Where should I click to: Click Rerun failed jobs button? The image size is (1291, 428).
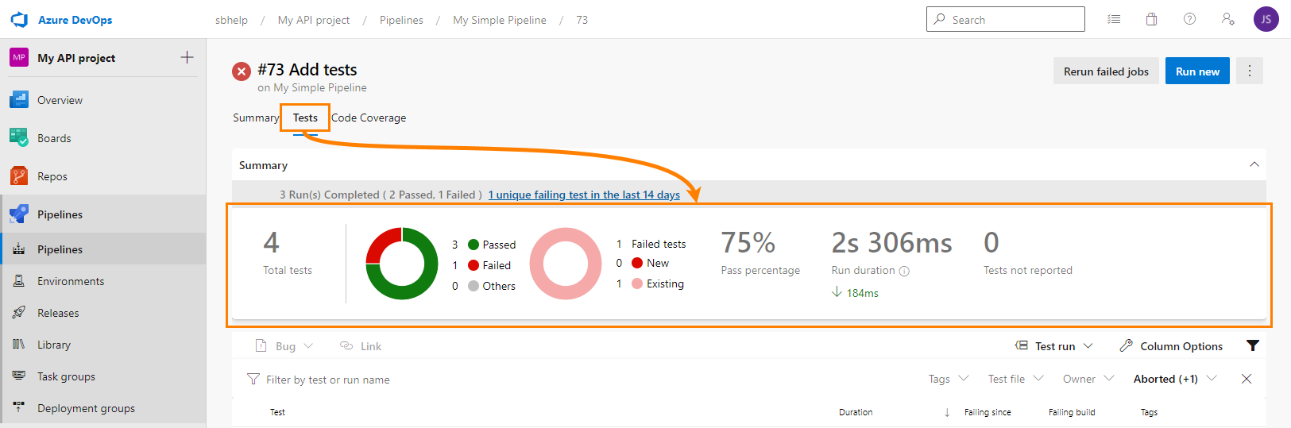[x=1106, y=71]
